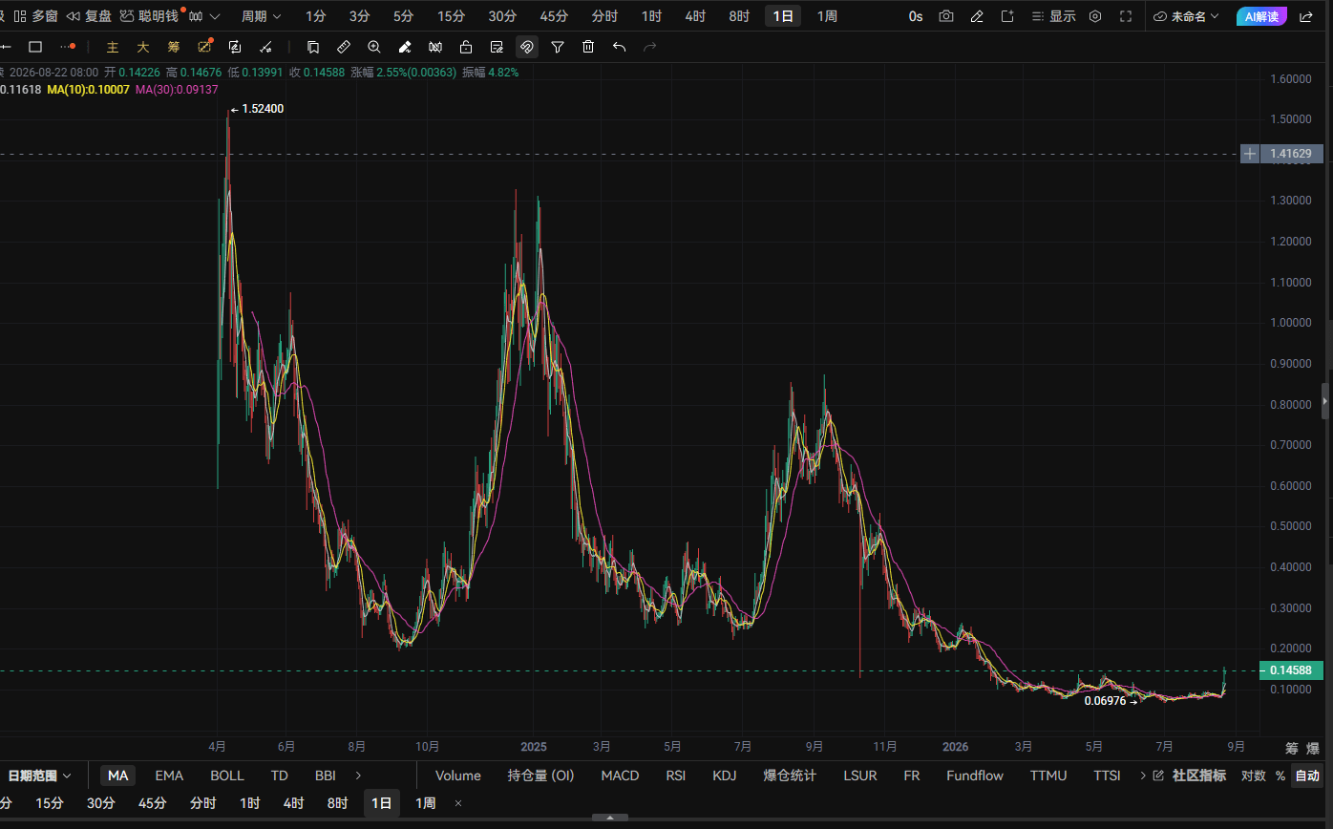Add the 持仓量 (OI) sub-indicator
This screenshot has width=1333, height=829.
click(541, 776)
